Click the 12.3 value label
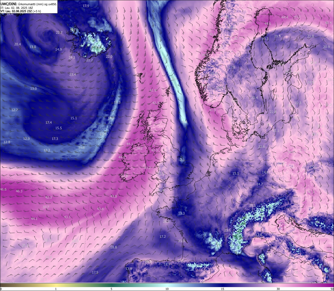Viewport: 334px width, 291px height. coord(47,150)
